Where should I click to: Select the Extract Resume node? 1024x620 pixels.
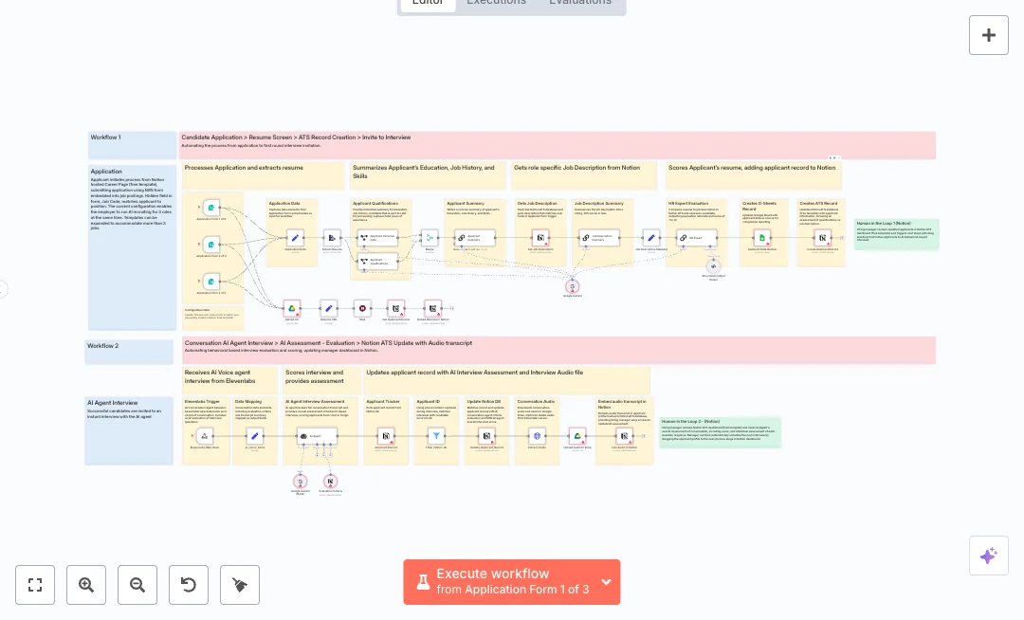332,238
